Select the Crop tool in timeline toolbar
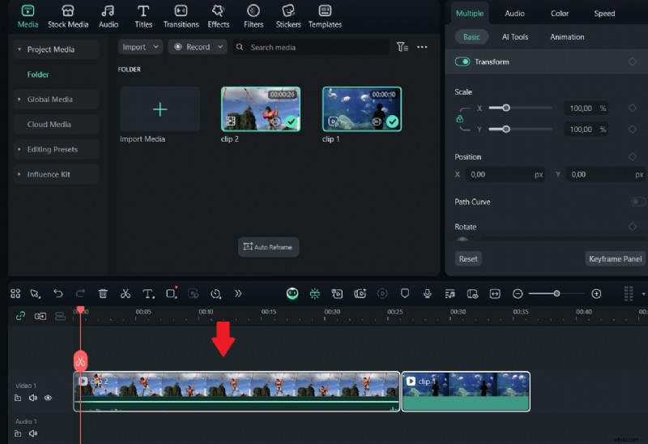 click(171, 293)
